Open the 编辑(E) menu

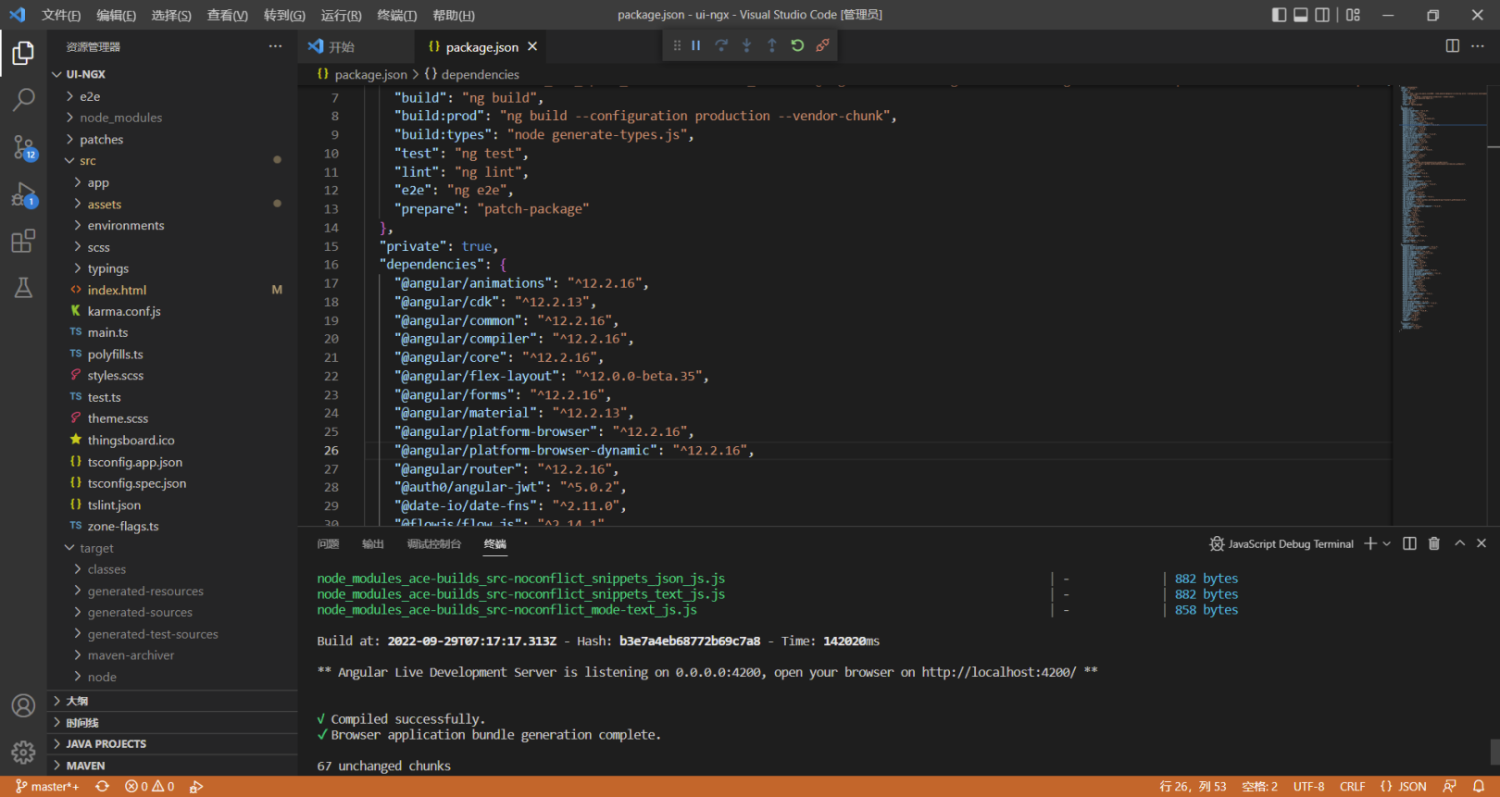tap(116, 15)
